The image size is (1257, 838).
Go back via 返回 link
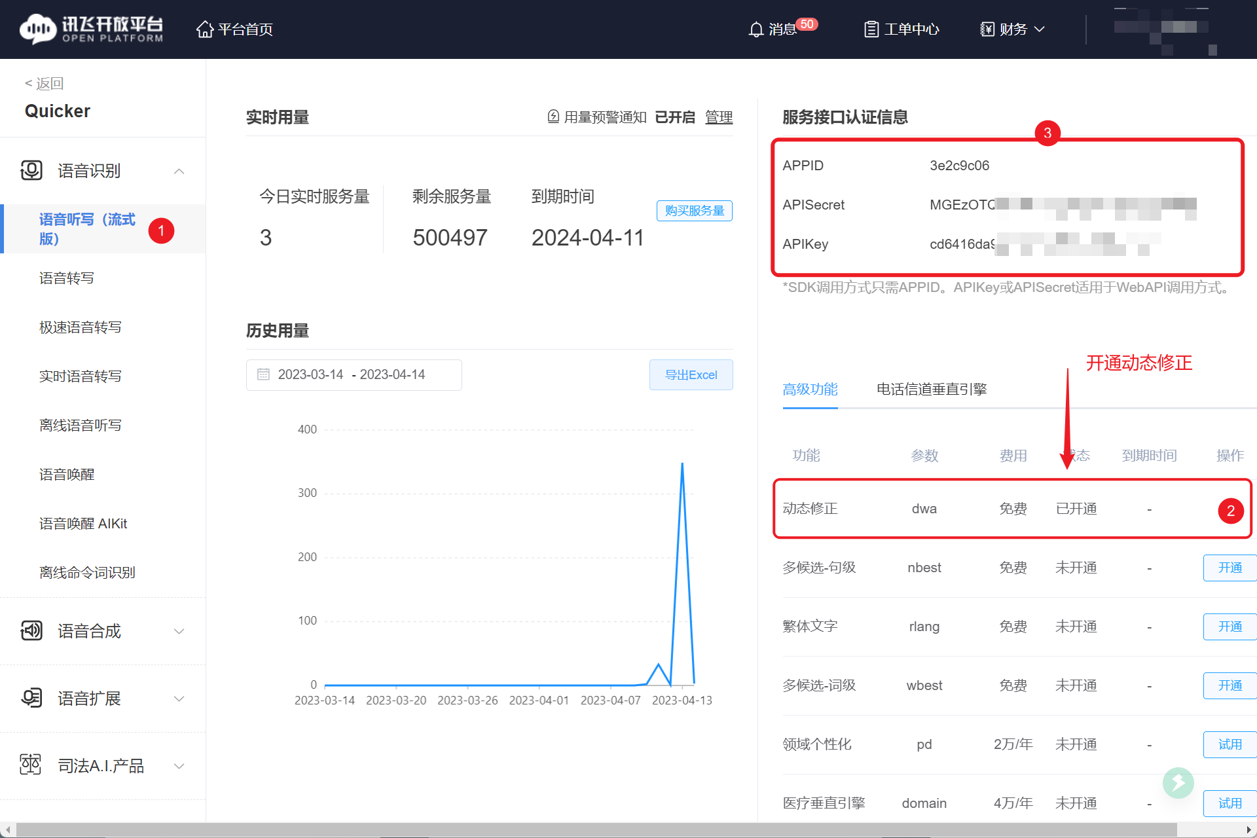coord(44,83)
